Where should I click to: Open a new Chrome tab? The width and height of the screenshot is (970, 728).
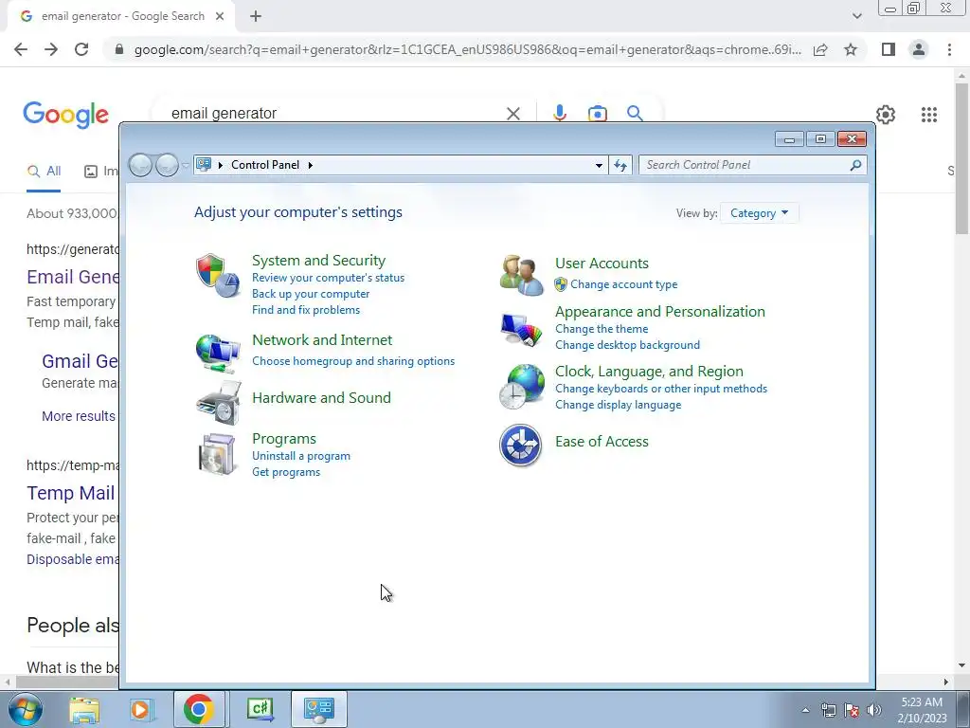(x=256, y=17)
